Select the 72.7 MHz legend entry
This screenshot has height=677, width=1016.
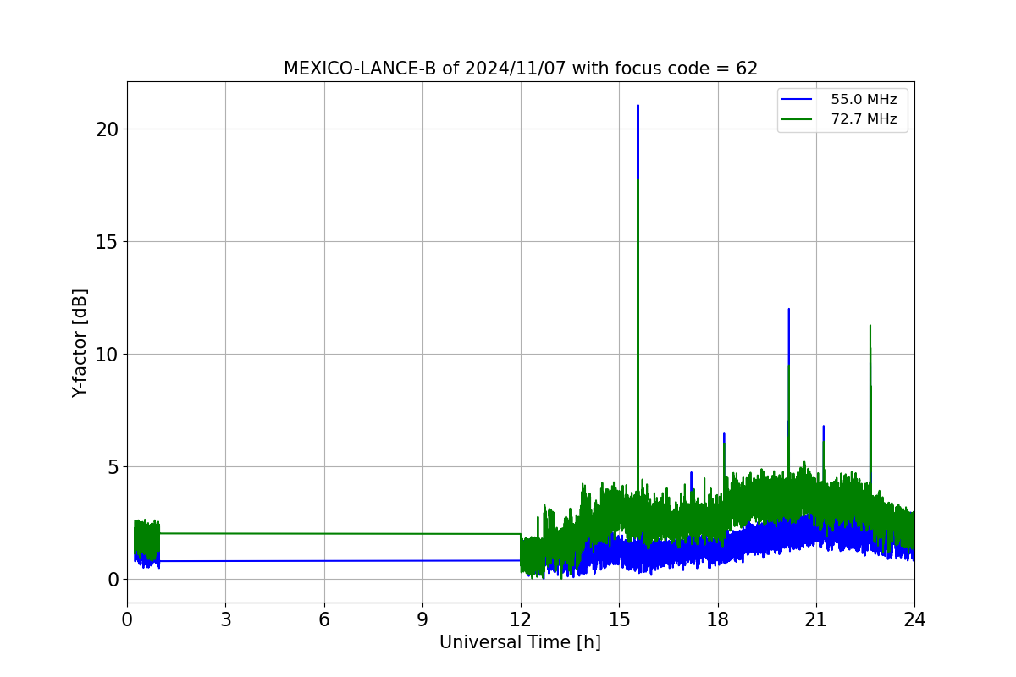click(x=842, y=119)
